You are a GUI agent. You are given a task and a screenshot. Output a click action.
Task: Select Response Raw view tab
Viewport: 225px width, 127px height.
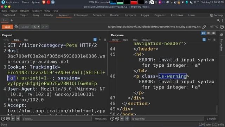[126, 40]
